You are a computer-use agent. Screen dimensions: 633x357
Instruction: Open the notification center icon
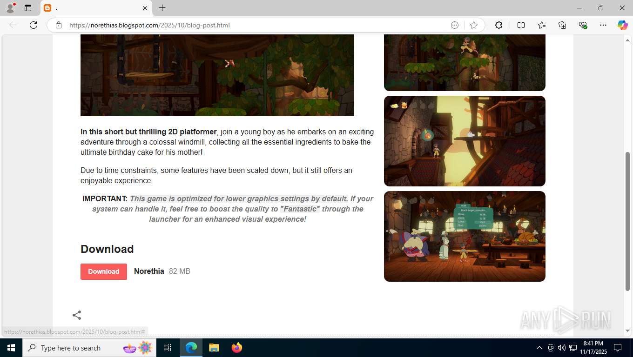(618, 348)
